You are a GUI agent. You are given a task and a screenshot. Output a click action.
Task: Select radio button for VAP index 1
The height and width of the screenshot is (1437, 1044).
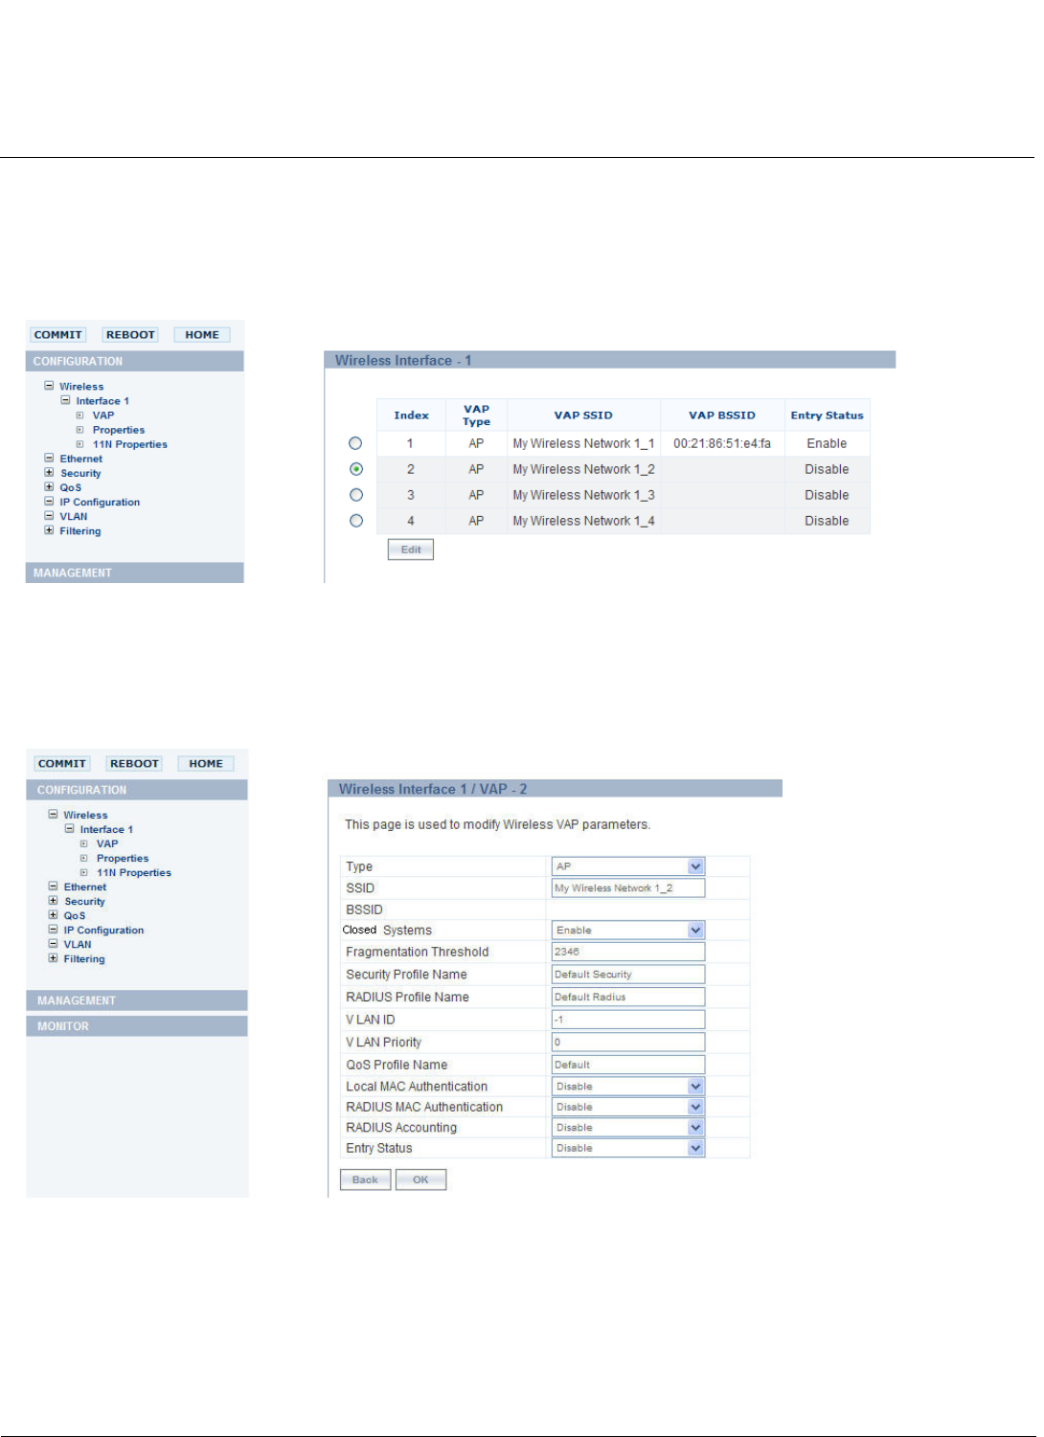tap(356, 443)
